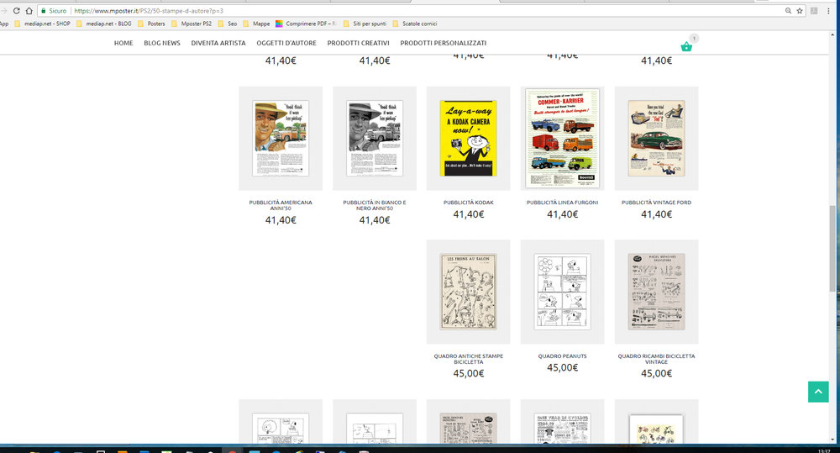
Task: Click the 41,40€ price under Pubblicità Vintage Ford
Action: [656, 214]
